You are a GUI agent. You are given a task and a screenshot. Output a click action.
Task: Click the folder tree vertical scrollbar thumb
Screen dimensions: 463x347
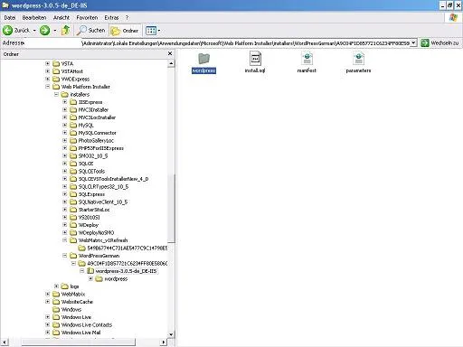[171, 208]
